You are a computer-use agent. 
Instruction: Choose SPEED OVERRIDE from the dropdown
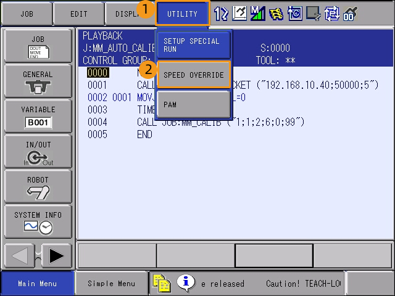coord(194,75)
